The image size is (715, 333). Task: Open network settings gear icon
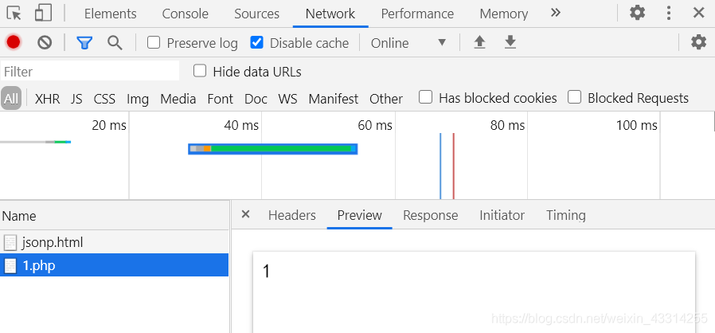pyautogui.click(x=698, y=42)
